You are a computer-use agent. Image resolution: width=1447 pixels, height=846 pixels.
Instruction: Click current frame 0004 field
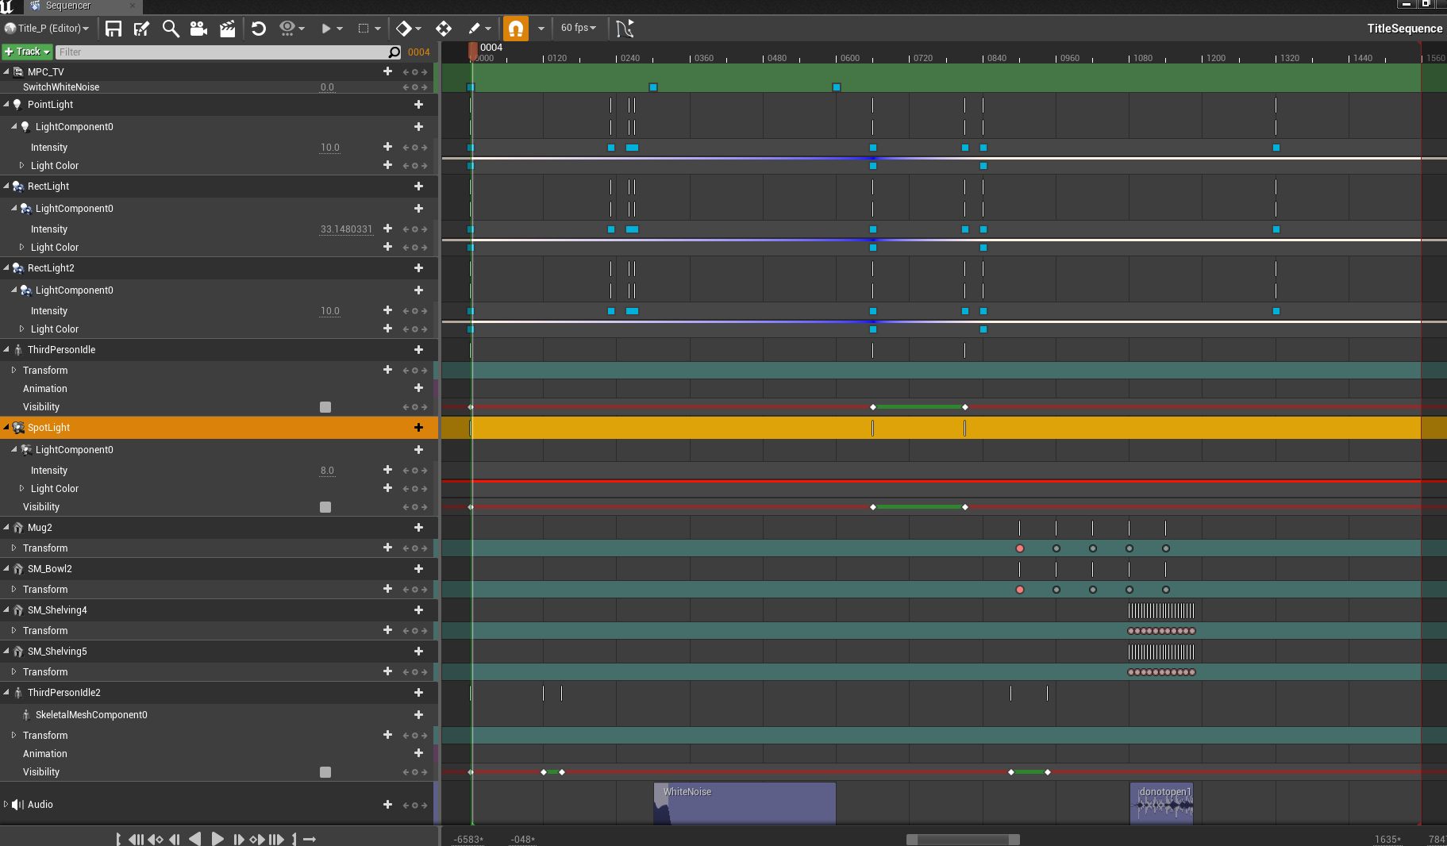pos(419,52)
